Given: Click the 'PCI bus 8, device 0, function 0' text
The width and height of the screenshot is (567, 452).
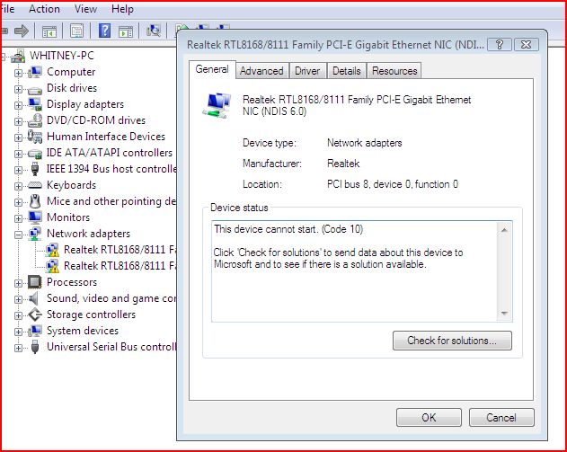Looking at the screenshot, I should point(393,184).
